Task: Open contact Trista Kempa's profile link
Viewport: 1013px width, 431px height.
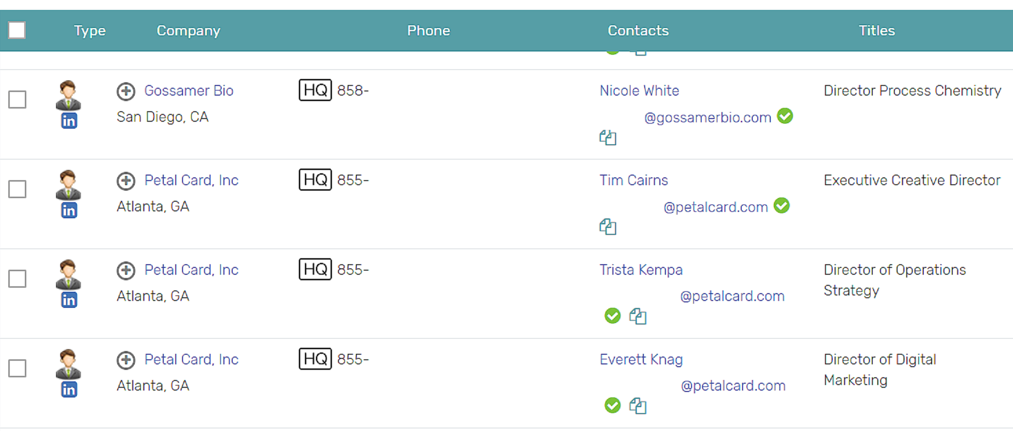Action: (x=641, y=270)
